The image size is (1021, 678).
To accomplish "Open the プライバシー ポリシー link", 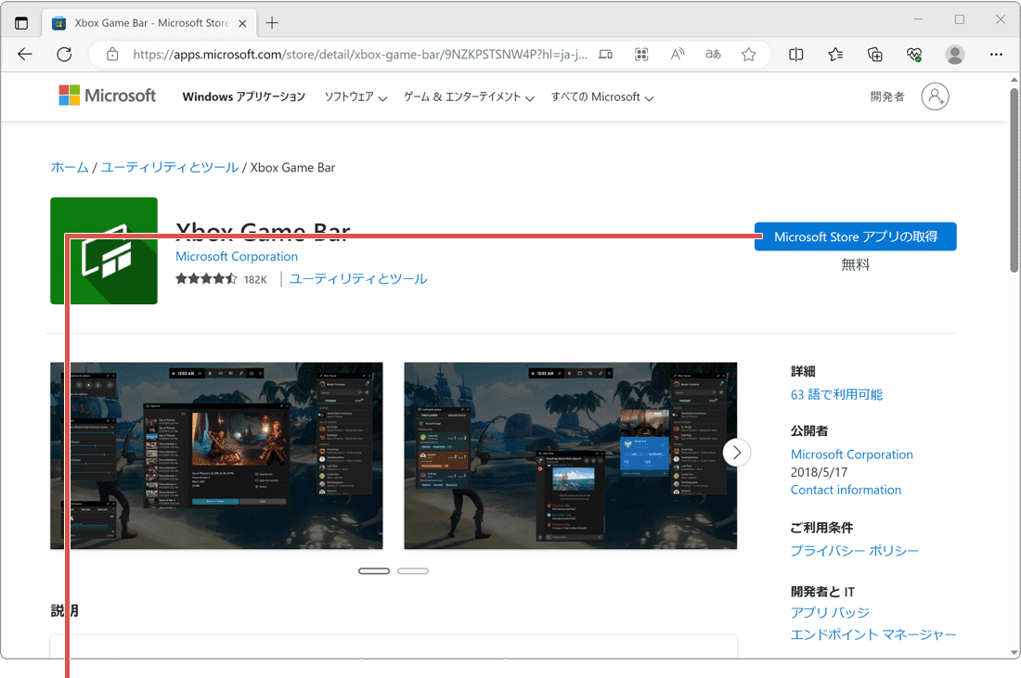I will 854,550.
